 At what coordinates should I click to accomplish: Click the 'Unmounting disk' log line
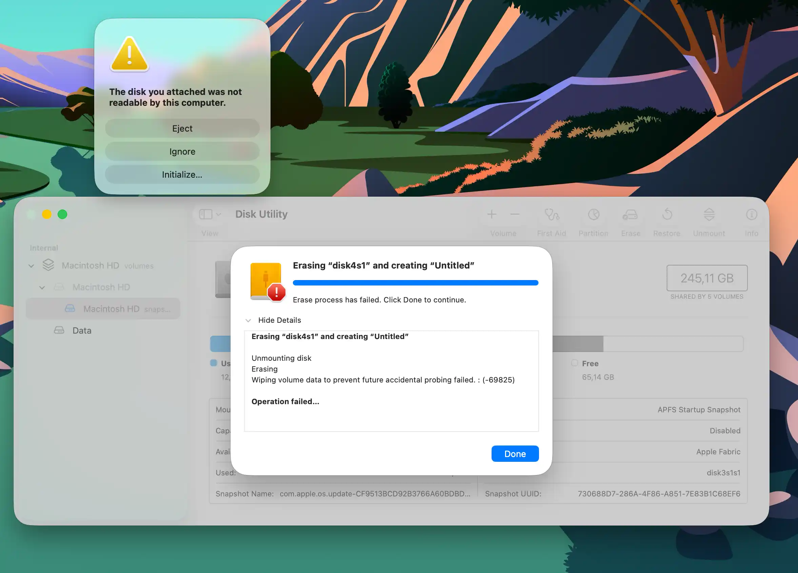(281, 358)
